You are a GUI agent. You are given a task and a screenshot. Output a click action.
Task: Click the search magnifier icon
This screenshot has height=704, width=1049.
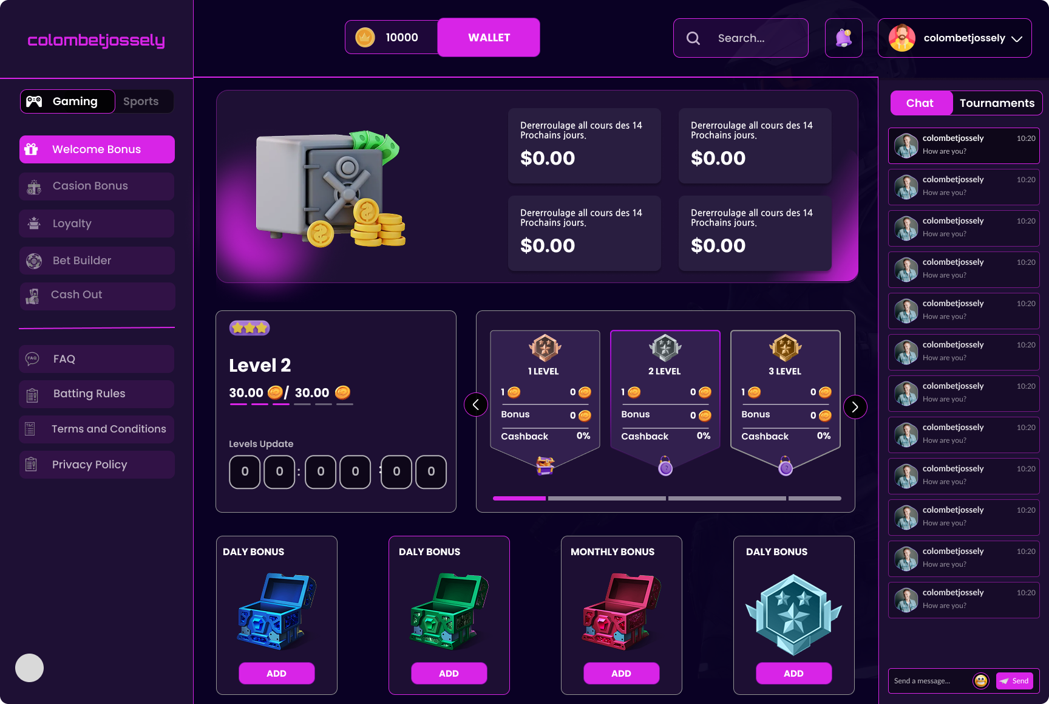pos(693,38)
